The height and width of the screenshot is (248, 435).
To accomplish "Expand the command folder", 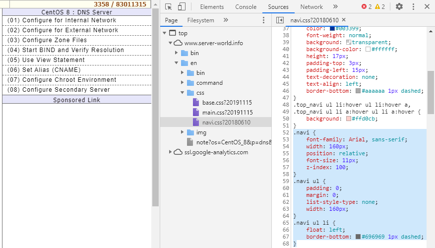I will pyautogui.click(x=183, y=83).
